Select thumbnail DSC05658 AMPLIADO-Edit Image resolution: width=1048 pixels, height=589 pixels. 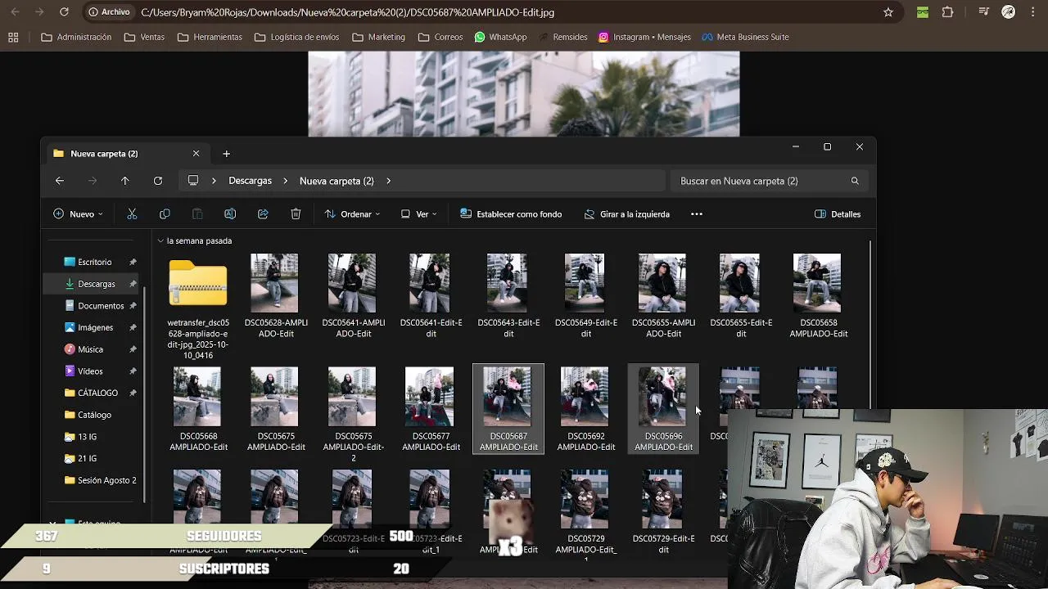coord(817,296)
